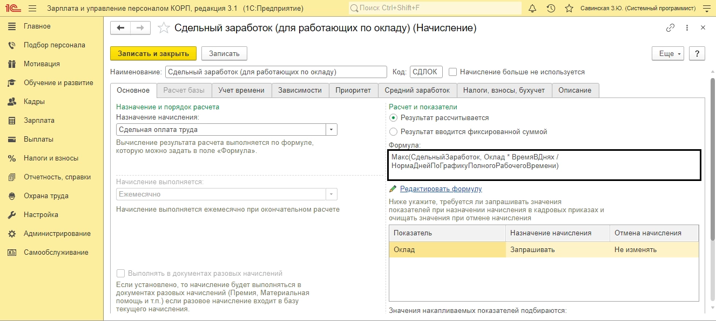Click the notifications bell icon

pos(532,9)
